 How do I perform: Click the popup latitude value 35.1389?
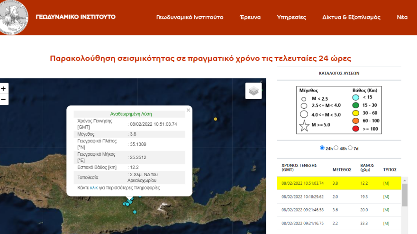pos(138,144)
